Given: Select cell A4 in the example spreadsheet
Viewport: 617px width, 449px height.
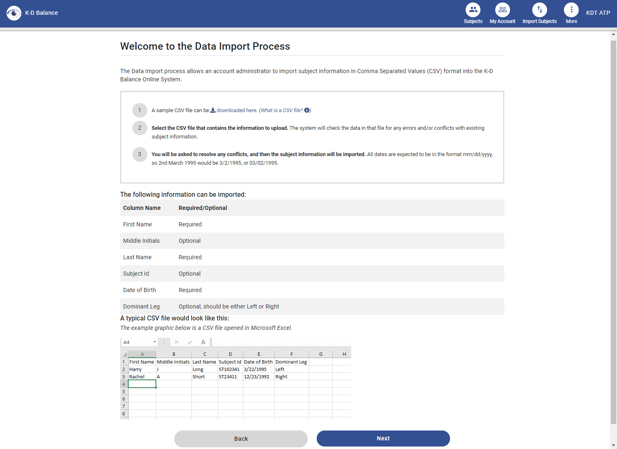Looking at the screenshot, I should click(x=142, y=384).
